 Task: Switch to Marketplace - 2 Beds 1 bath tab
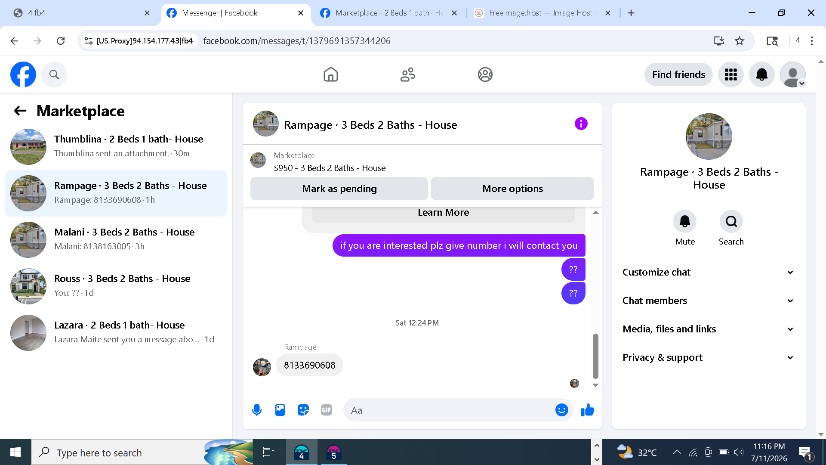tap(389, 13)
